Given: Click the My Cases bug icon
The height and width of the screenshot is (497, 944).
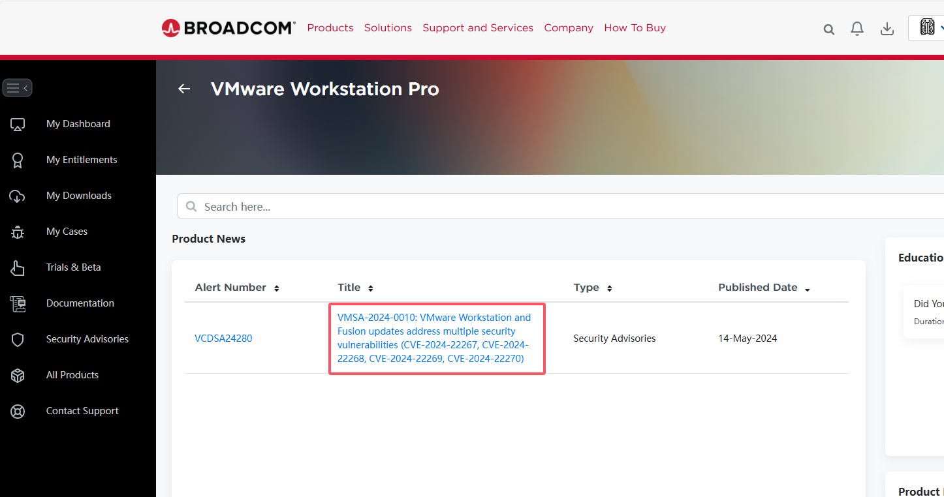Looking at the screenshot, I should [x=18, y=232].
